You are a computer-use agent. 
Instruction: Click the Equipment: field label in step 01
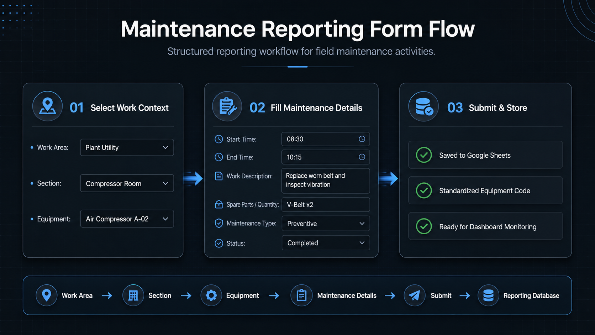coord(54,219)
